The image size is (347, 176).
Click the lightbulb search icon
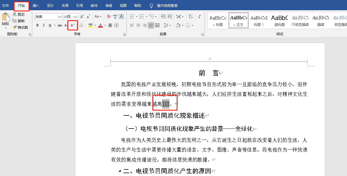[x=151, y=6]
